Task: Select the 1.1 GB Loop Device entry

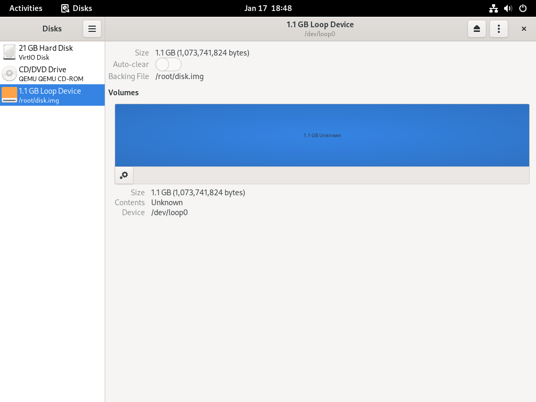Action: [52, 95]
